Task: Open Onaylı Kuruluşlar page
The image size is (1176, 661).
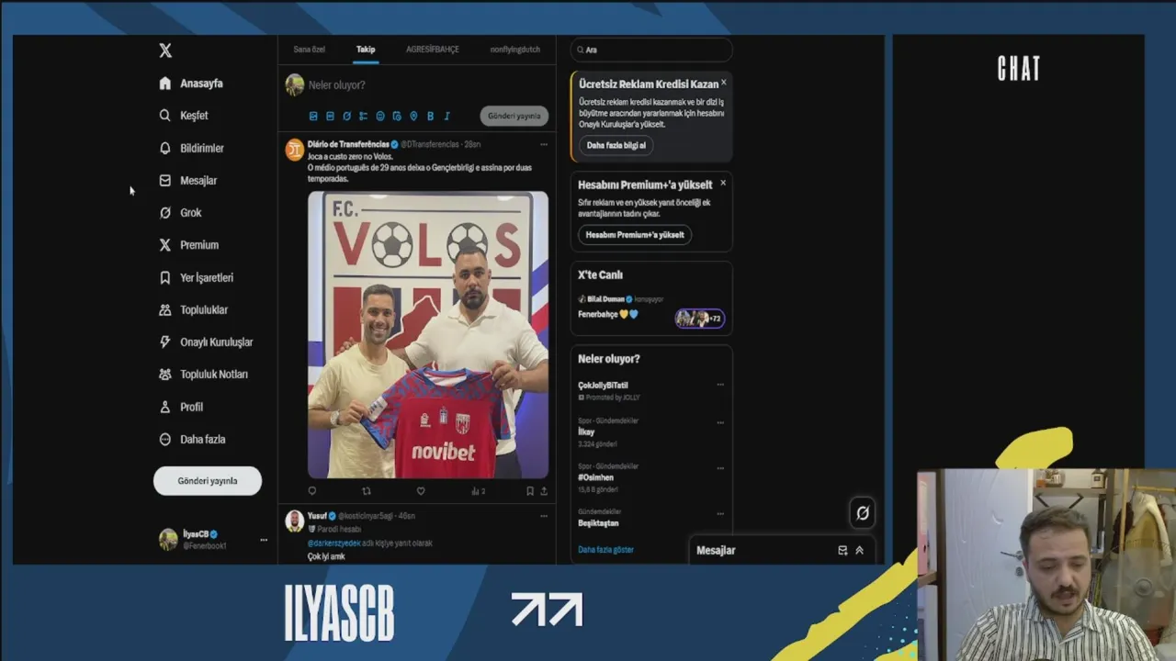Action: [x=206, y=342]
